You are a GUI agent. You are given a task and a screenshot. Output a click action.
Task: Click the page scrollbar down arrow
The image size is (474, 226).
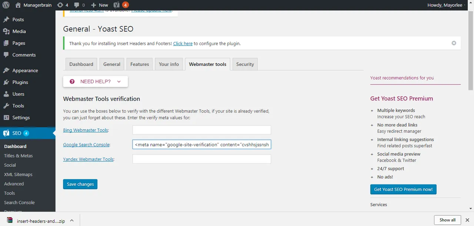pos(471,209)
